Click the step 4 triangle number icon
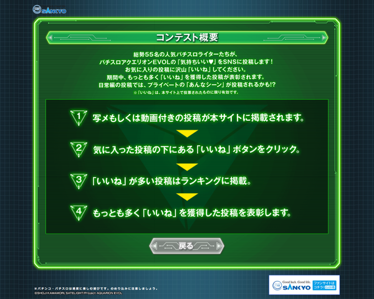This screenshot has width=374, height=299. (79, 212)
